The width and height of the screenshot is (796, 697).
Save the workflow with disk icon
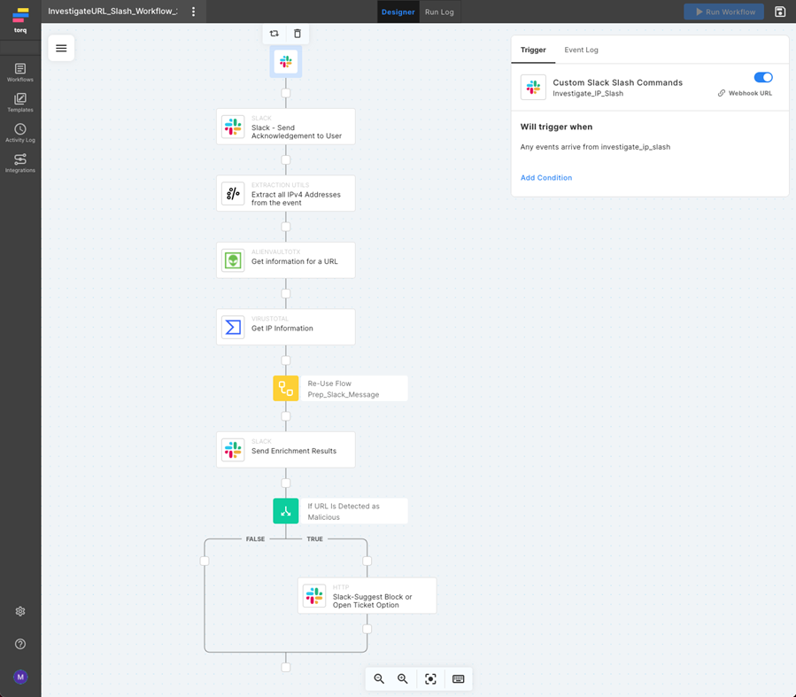(780, 12)
